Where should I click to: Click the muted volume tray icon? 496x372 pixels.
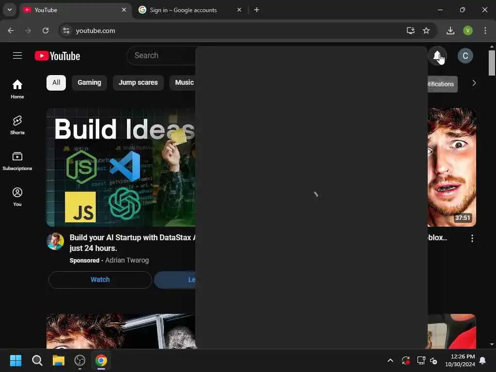click(434, 360)
